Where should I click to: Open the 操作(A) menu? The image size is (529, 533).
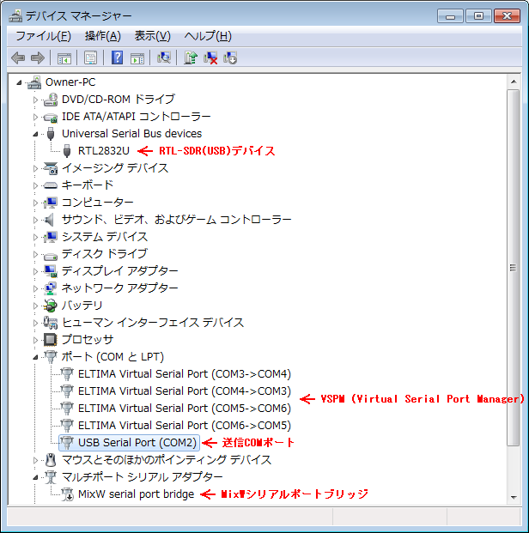[103, 36]
